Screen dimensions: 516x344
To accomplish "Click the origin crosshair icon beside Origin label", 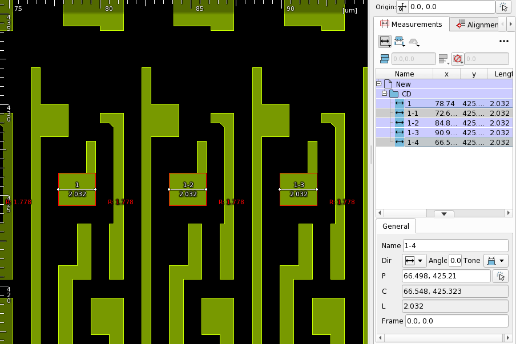I will [402, 7].
